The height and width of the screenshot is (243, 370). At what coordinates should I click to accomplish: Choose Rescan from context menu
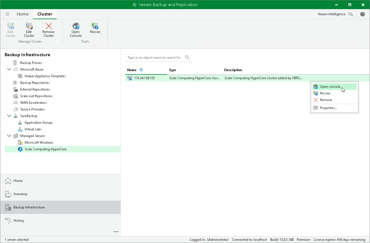[x=335, y=93]
